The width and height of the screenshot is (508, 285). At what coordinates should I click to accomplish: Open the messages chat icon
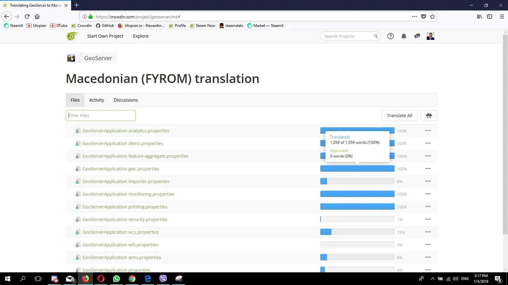pyautogui.click(x=417, y=36)
